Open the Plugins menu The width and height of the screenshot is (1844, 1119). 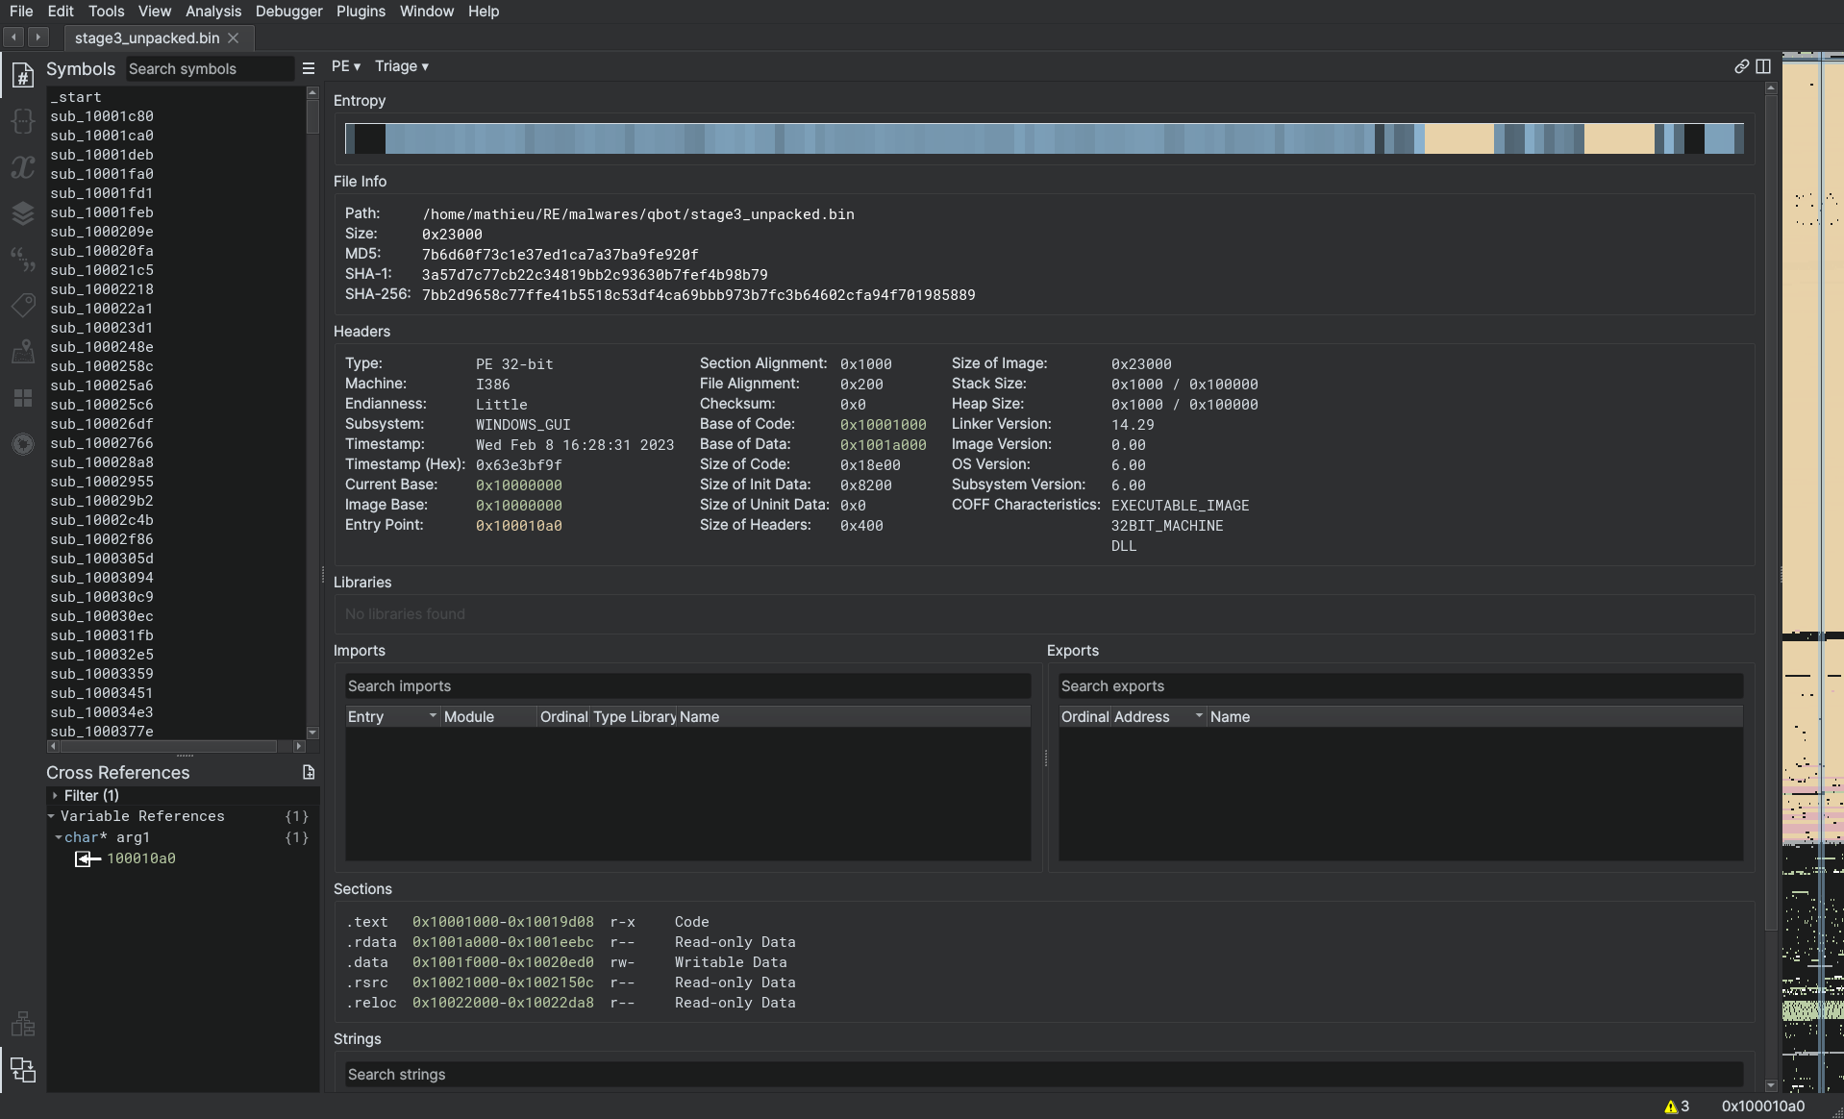[361, 12]
